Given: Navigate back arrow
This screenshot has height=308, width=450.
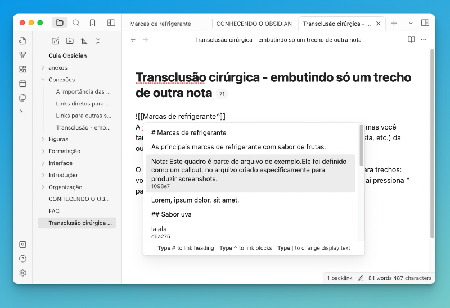Looking at the screenshot, I should 133,39.
